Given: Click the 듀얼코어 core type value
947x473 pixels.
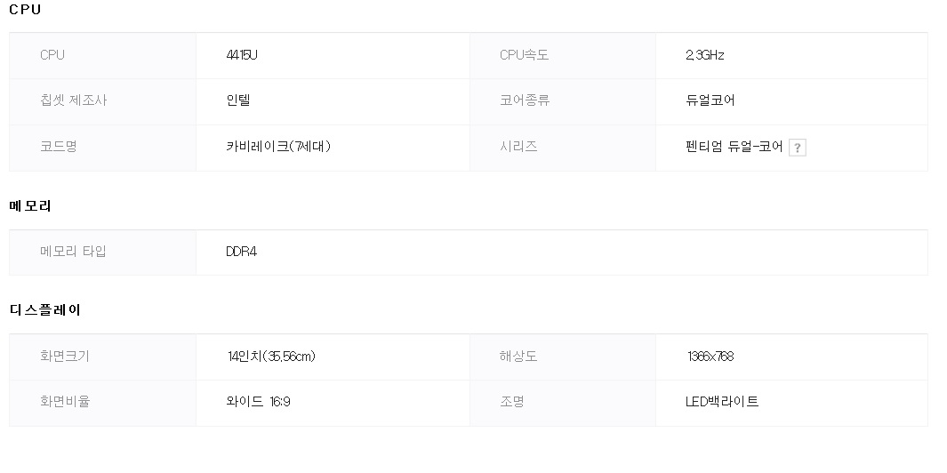Looking at the screenshot, I should (x=710, y=100).
